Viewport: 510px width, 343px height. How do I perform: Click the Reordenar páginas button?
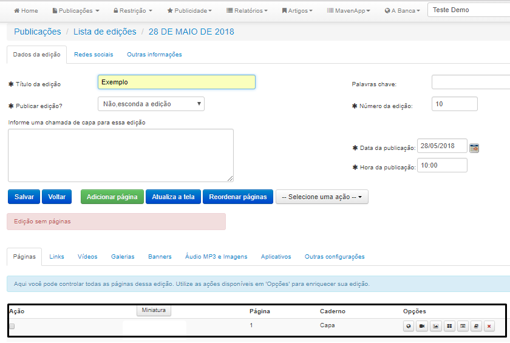238,197
